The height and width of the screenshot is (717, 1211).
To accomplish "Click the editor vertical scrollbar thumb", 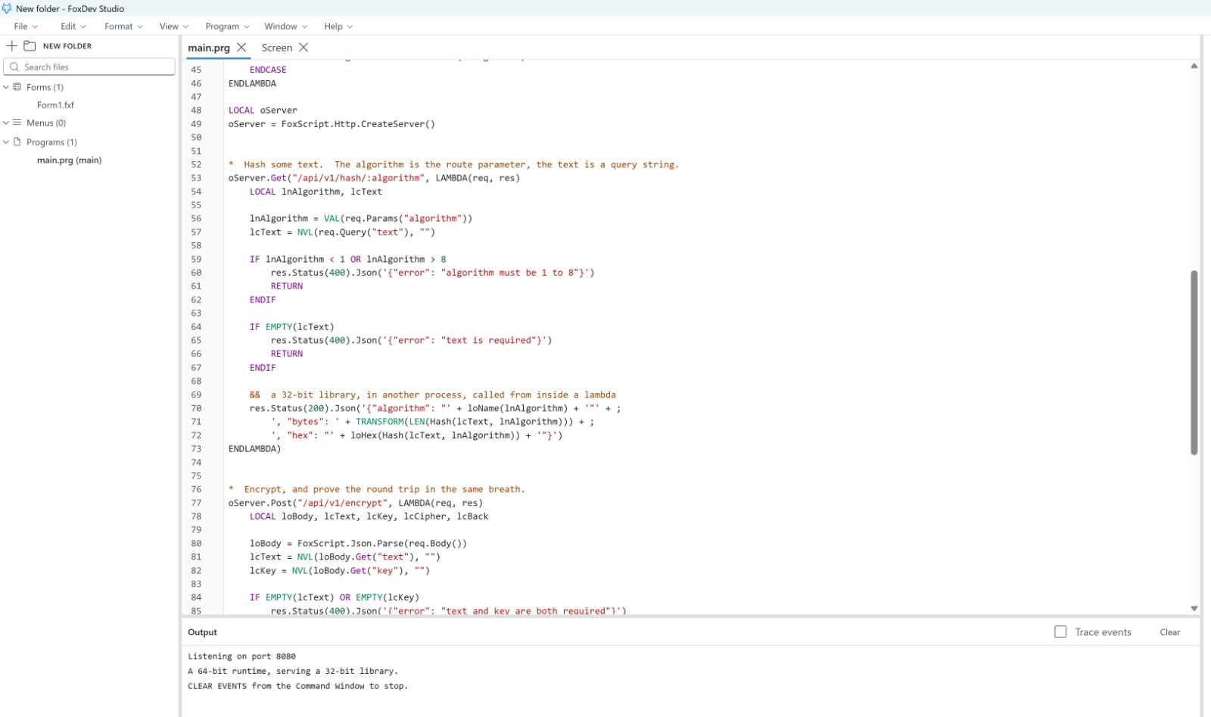I will [x=1194, y=362].
